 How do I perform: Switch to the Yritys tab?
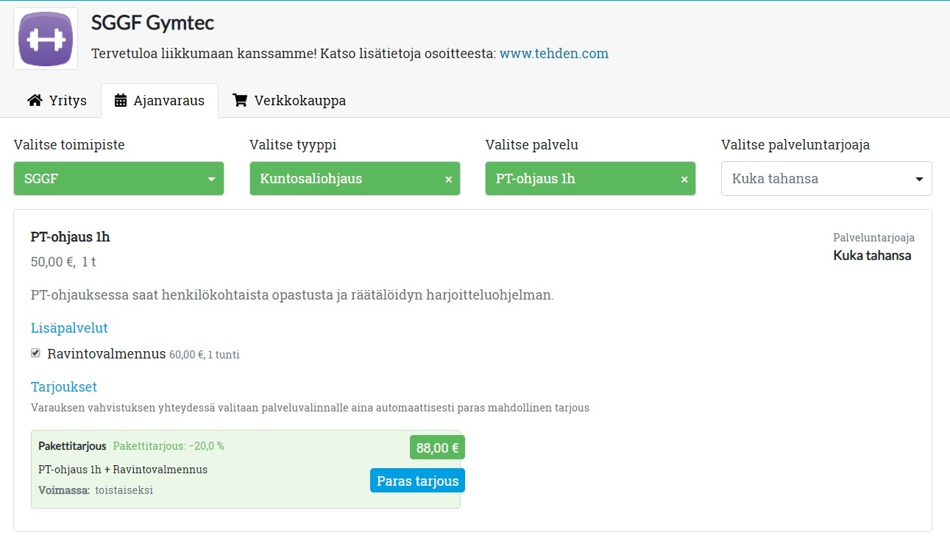(57, 101)
